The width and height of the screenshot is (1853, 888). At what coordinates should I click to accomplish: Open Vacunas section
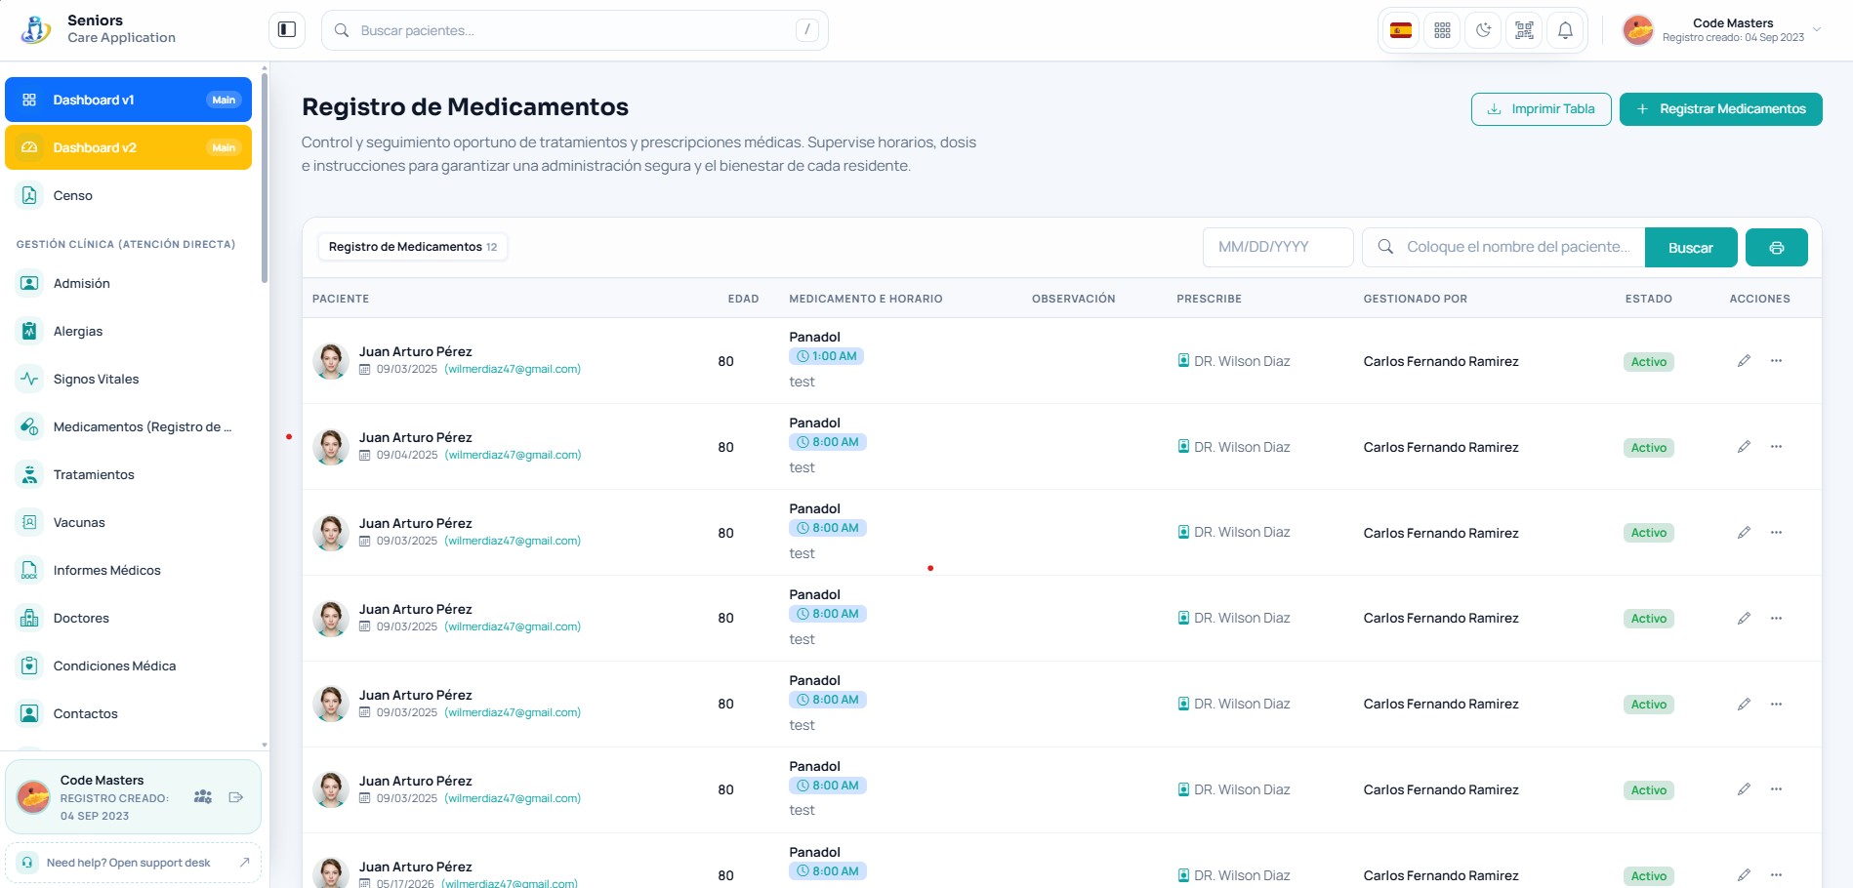[128, 522]
